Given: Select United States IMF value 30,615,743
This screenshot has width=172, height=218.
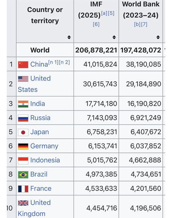Looking at the screenshot, I should 100,84.
